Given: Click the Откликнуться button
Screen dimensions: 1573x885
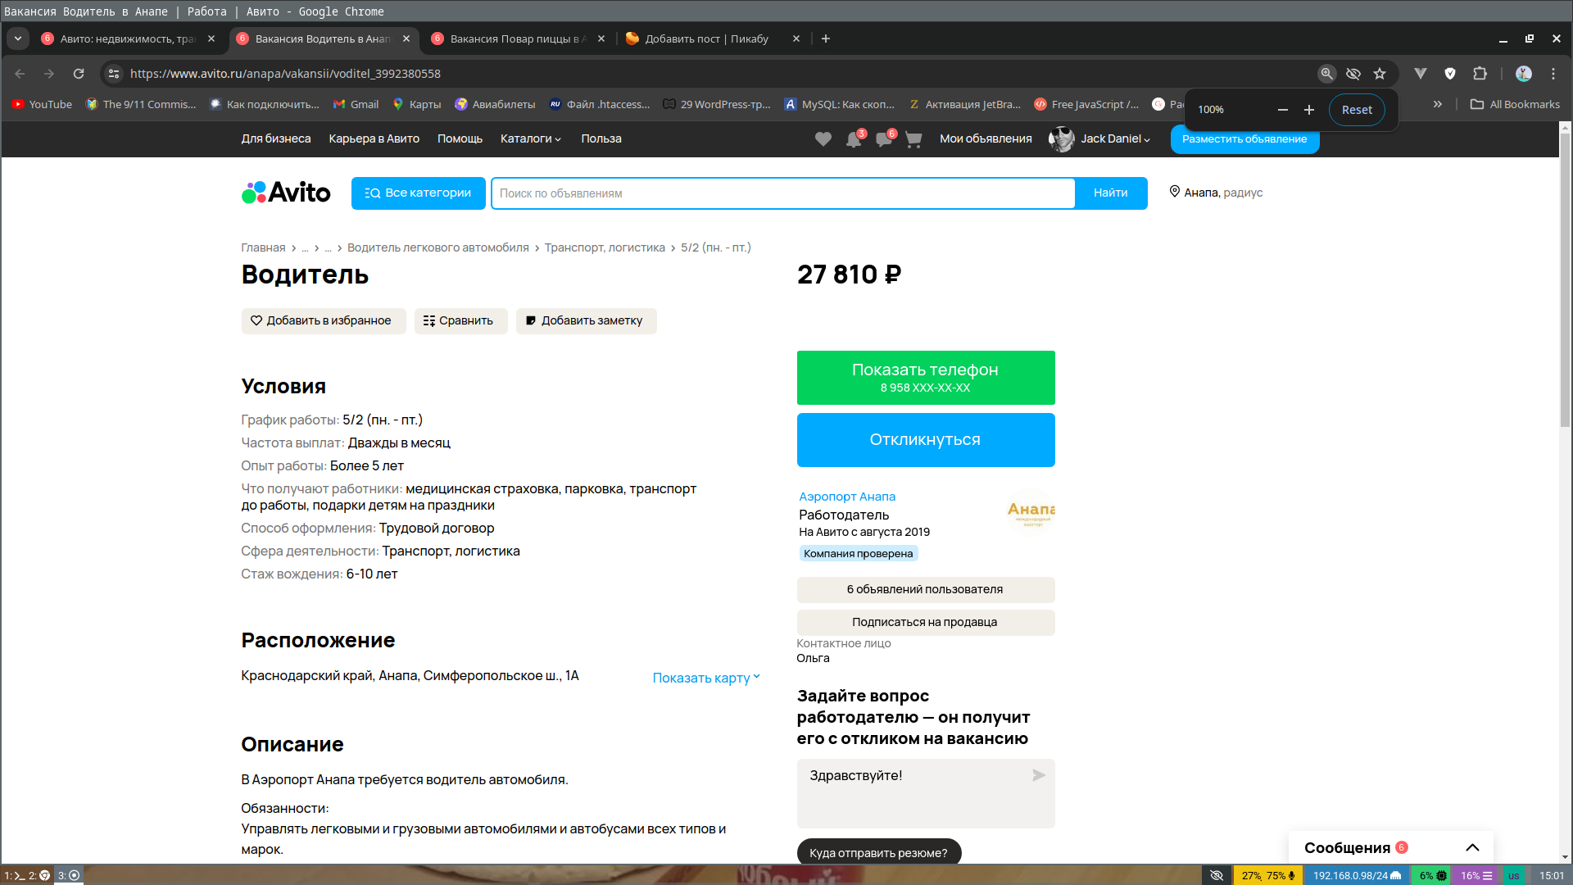Looking at the screenshot, I should coord(926,440).
